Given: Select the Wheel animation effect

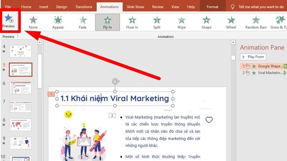Looking at the screenshot, I should coord(231,22).
